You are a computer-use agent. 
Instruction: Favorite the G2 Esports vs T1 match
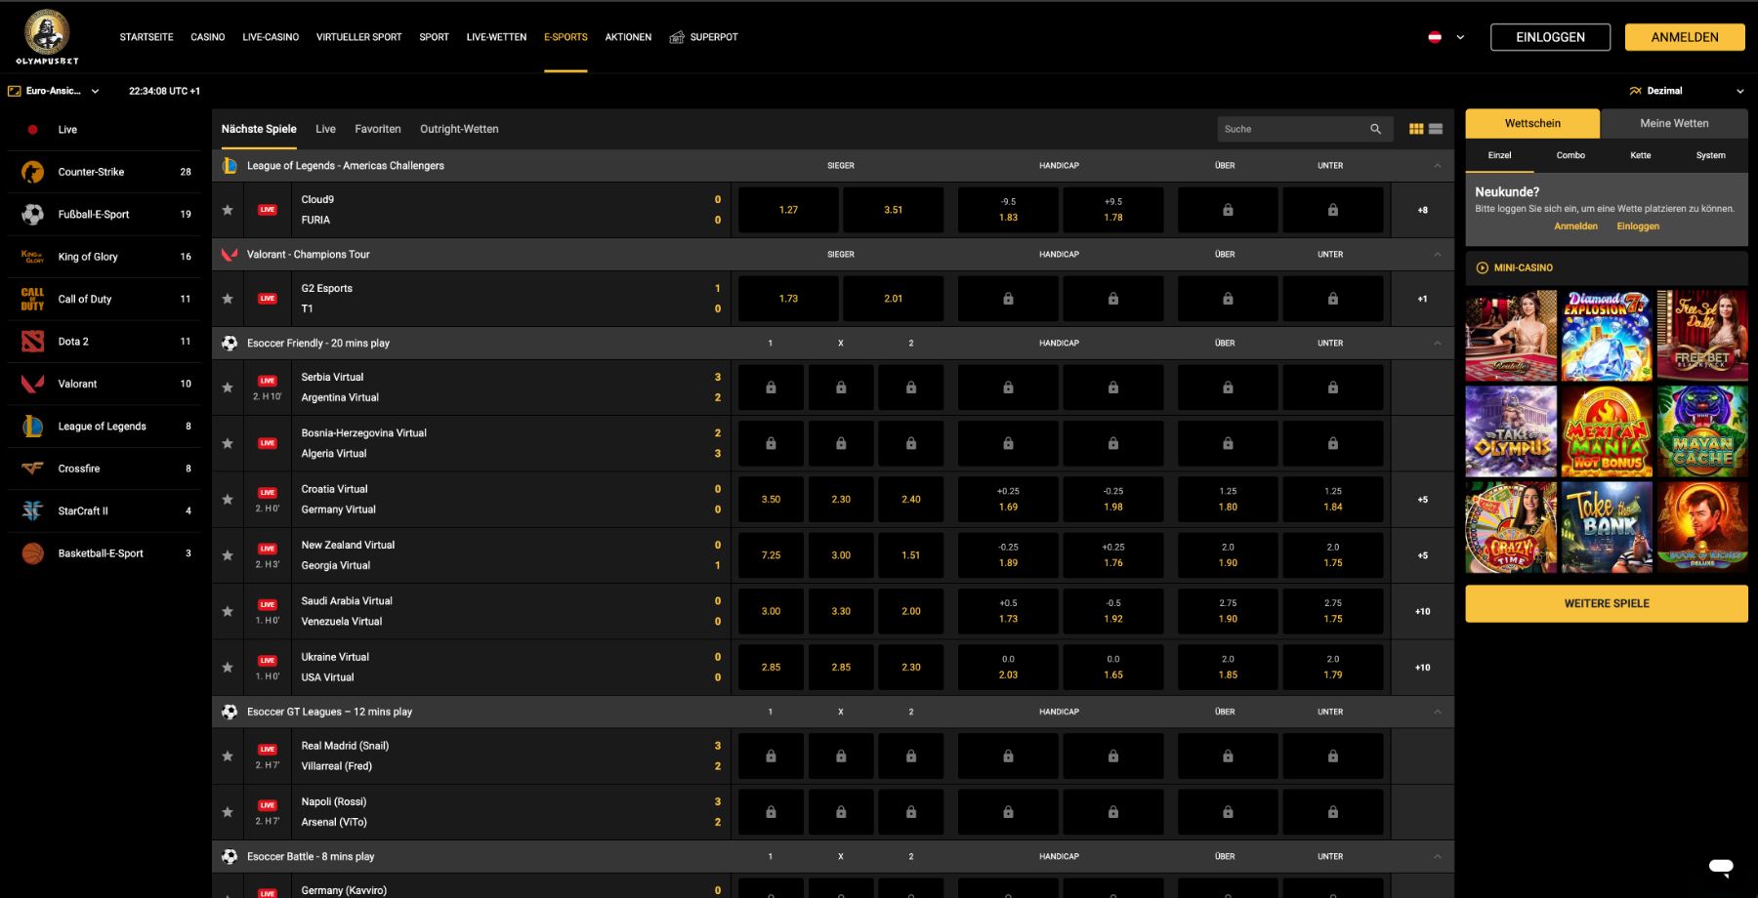228,299
